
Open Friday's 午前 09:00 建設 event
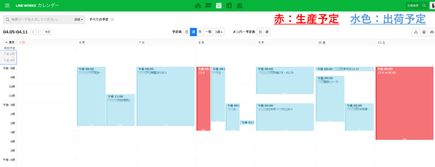click(x=330, y=99)
